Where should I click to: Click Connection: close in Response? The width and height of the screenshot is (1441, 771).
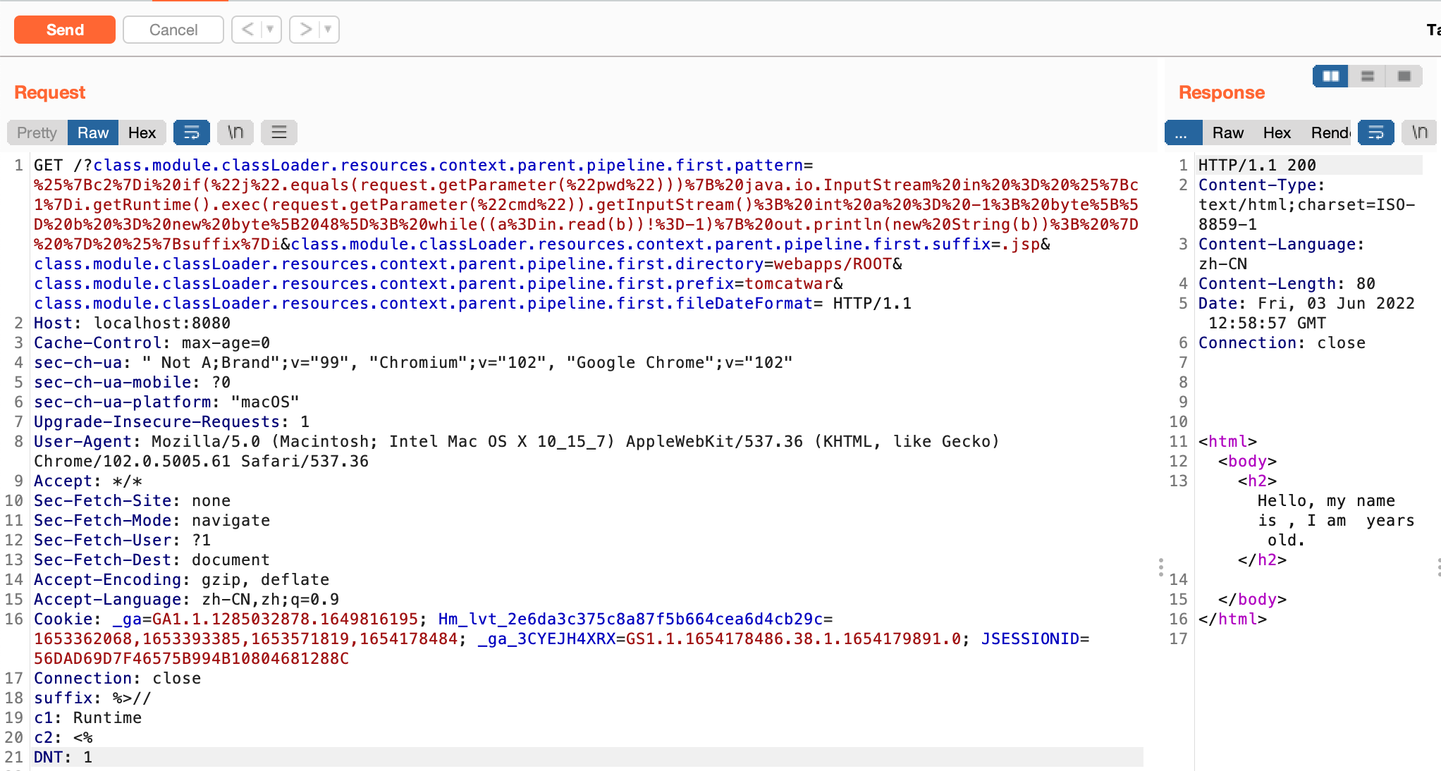[x=1282, y=343]
